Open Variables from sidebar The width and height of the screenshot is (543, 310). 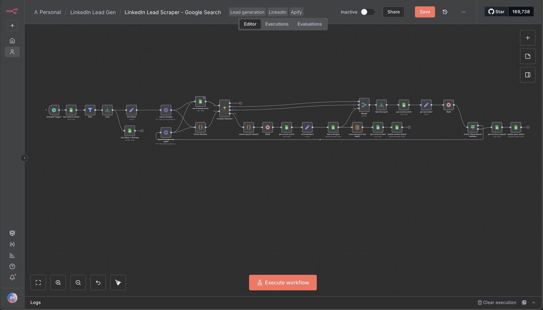pyautogui.click(x=12, y=244)
